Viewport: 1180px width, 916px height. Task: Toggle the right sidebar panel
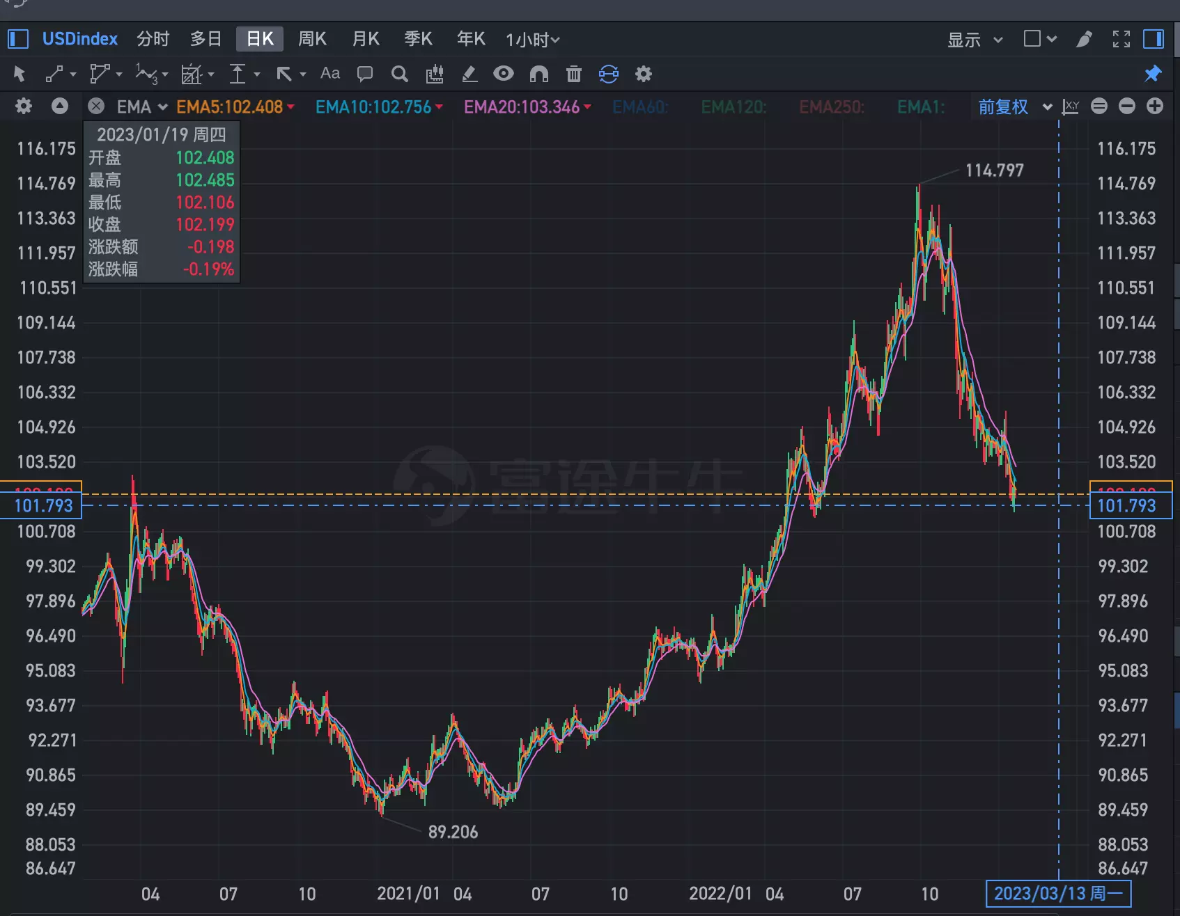coord(1154,39)
